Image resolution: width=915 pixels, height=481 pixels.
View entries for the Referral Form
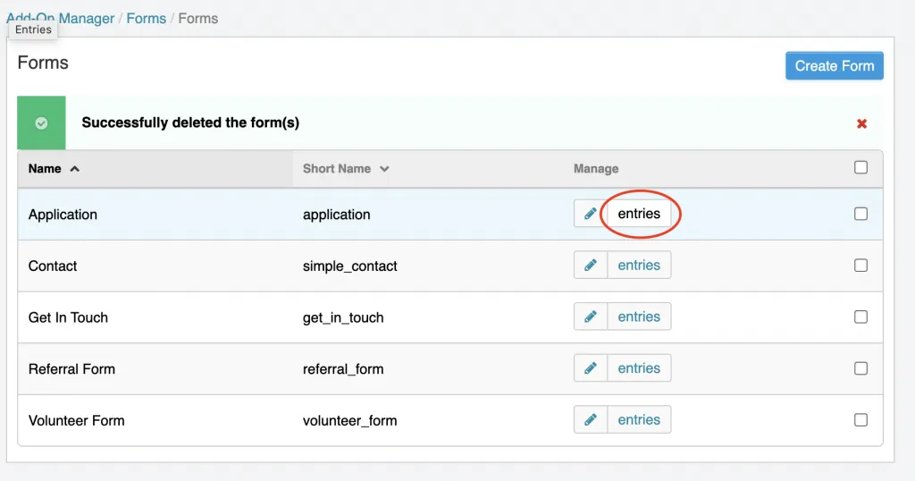(x=639, y=367)
